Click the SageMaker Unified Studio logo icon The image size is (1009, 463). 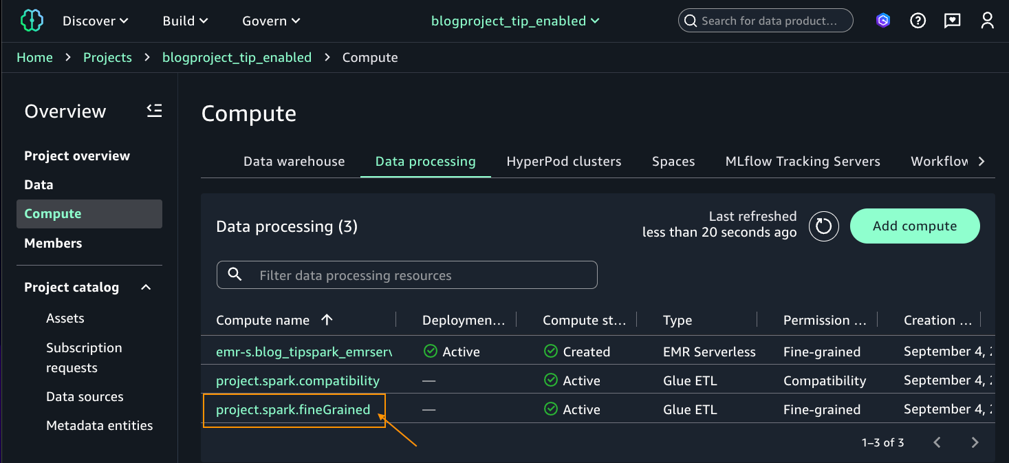click(x=32, y=21)
